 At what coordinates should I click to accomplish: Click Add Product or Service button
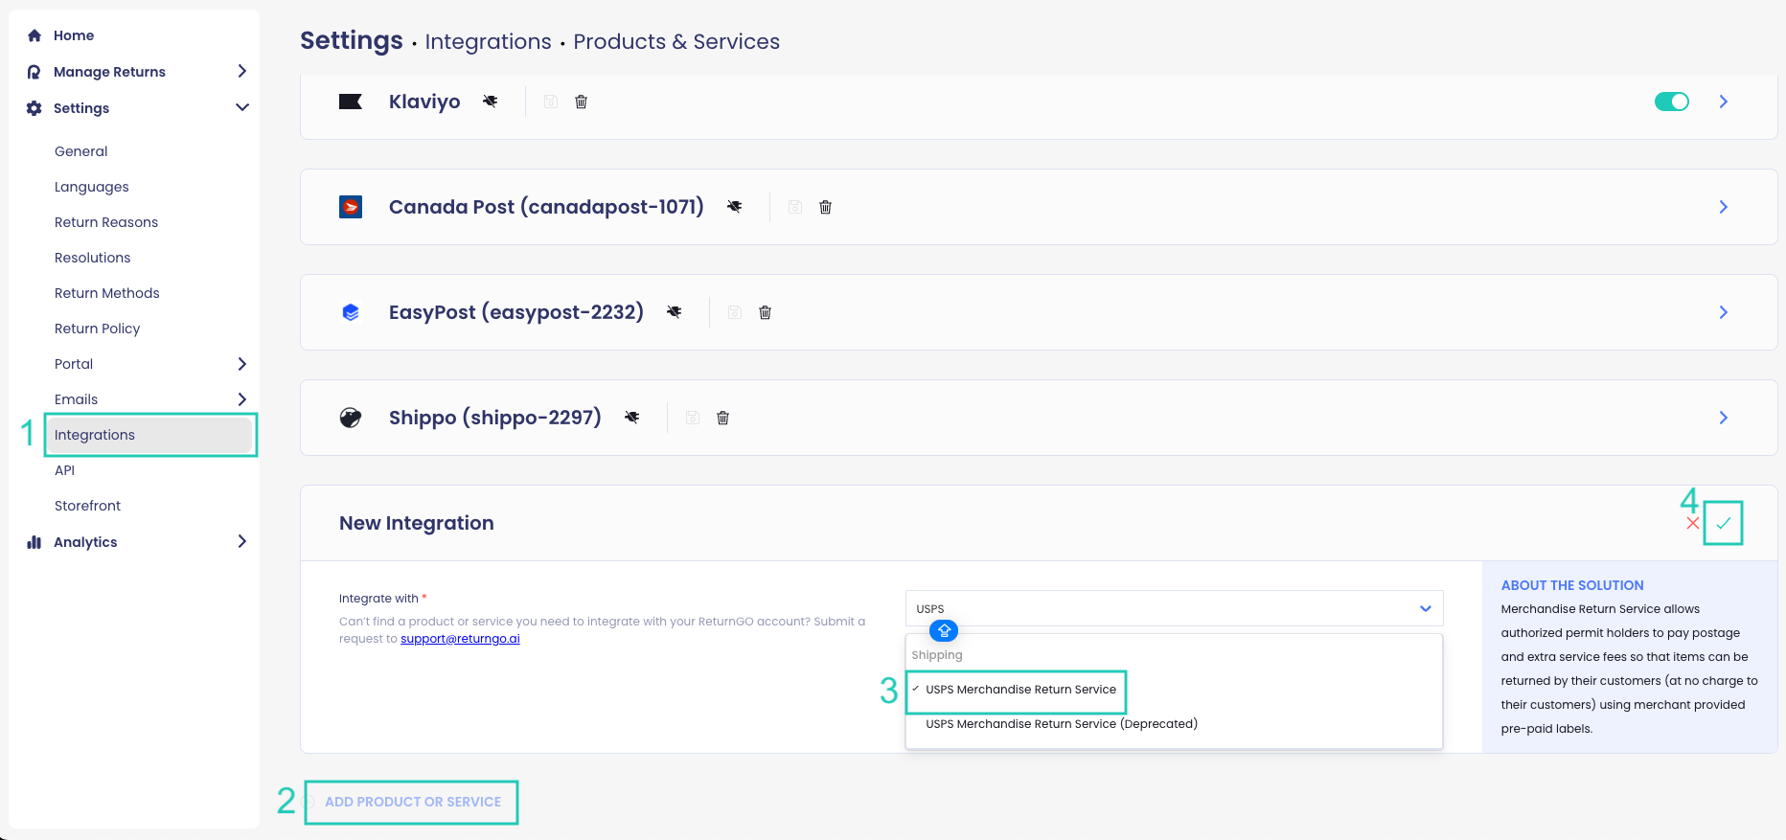point(412,802)
